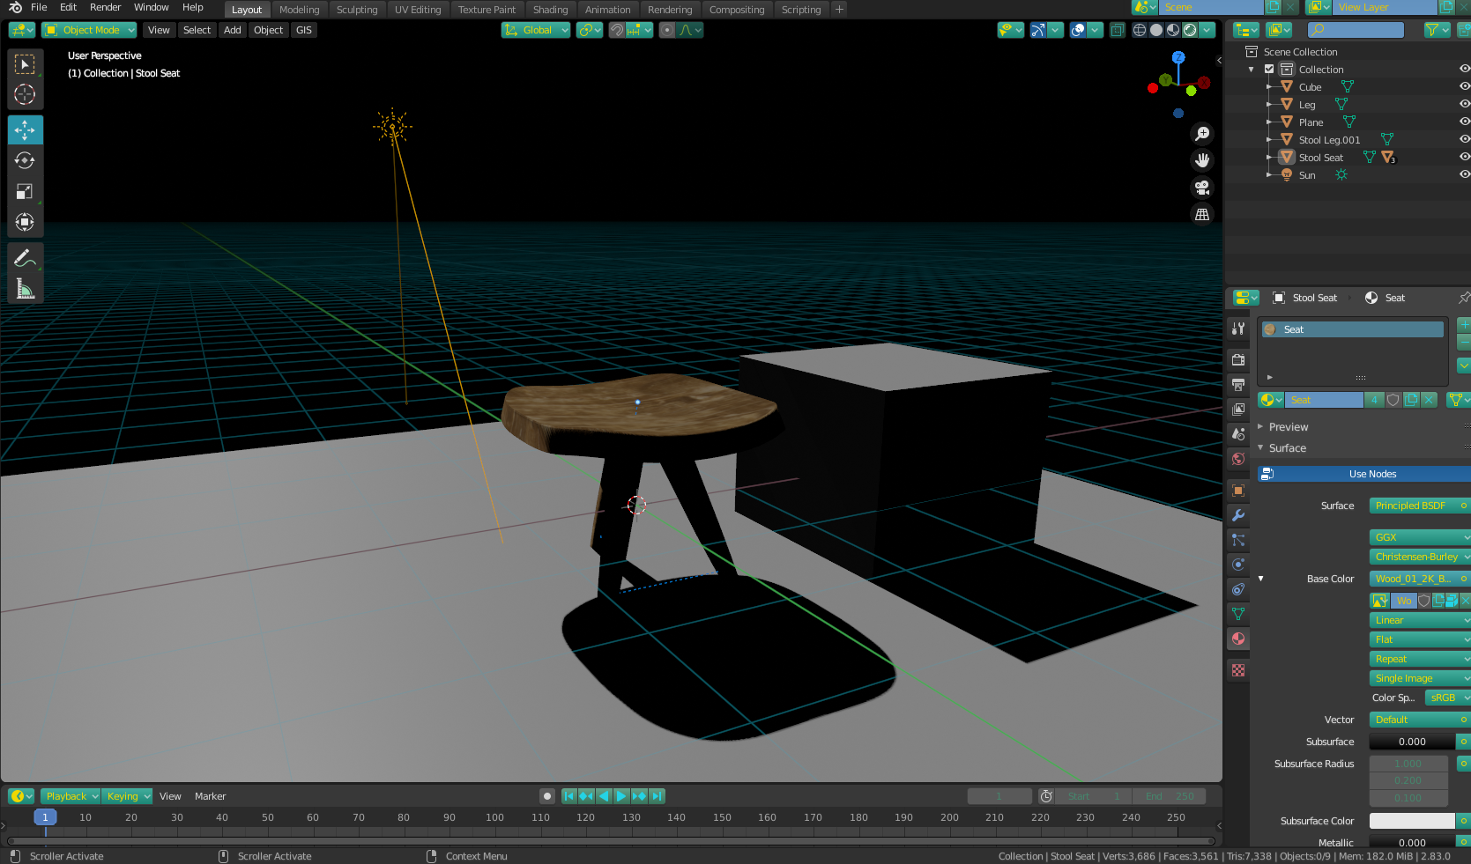Screen dimensions: 1471x864
Task: Adjust the Subsurface value slider
Action: coord(1412,742)
